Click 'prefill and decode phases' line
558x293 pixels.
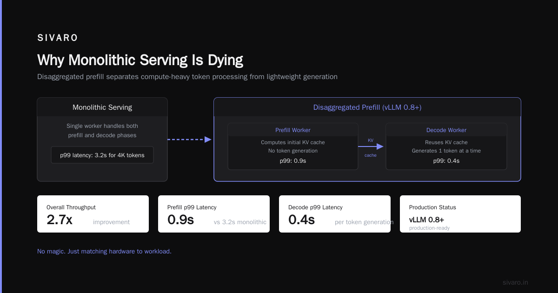point(102,135)
